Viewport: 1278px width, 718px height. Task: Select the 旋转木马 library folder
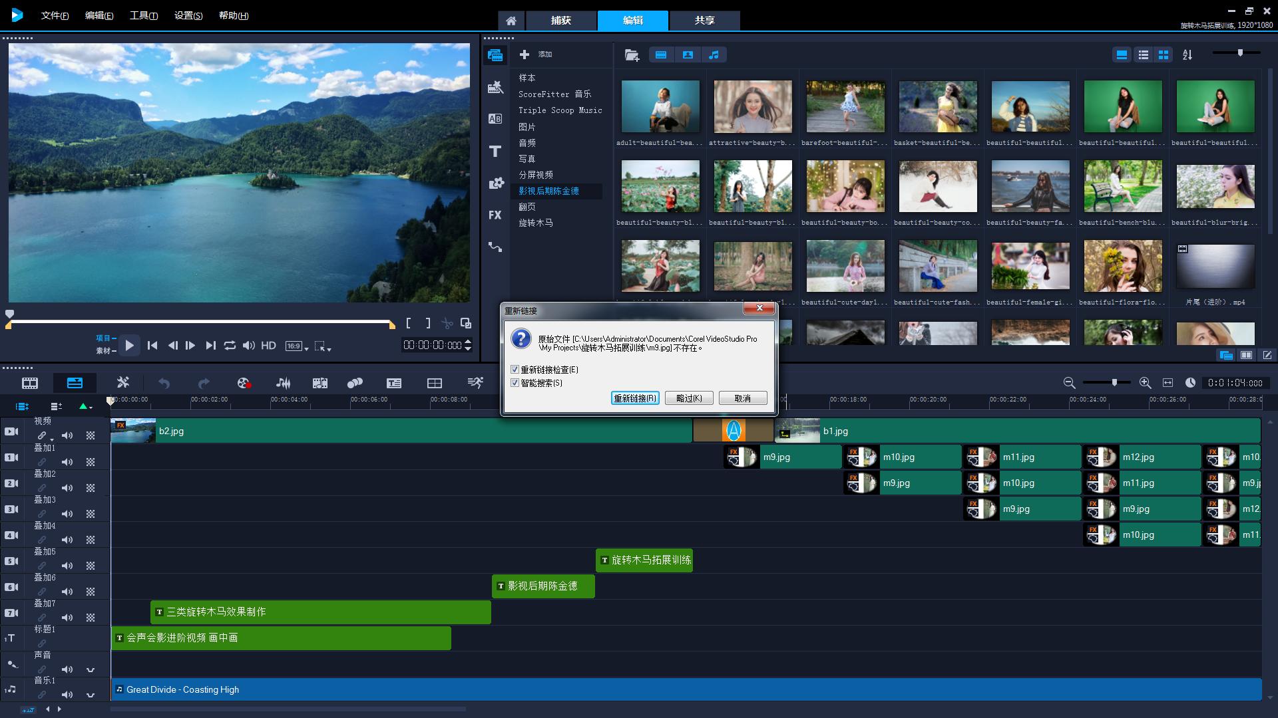536,223
